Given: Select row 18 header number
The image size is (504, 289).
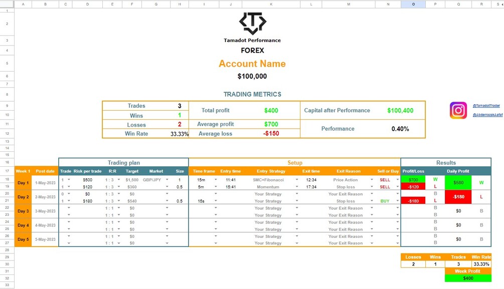Looking at the screenshot, I should pyautogui.click(x=7, y=179).
